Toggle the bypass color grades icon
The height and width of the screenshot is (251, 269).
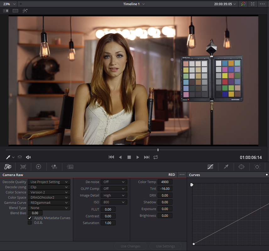(x=243, y=4)
